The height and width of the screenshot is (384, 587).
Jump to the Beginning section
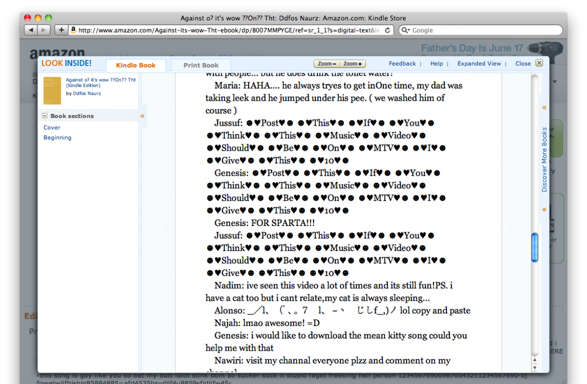click(57, 137)
